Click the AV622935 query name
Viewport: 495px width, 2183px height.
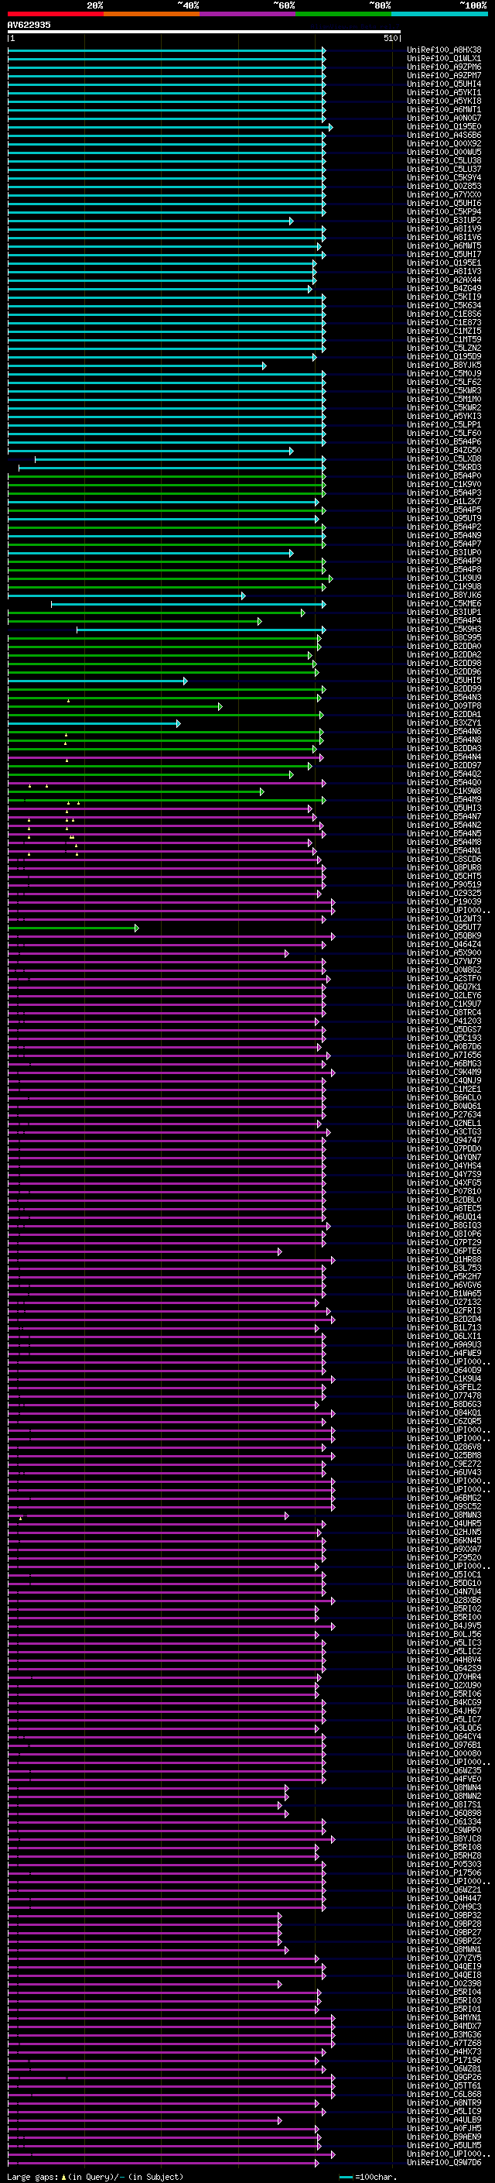click(x=29, y=26)
